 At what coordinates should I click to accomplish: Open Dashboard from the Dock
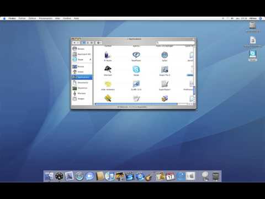(x=59, y=176)
